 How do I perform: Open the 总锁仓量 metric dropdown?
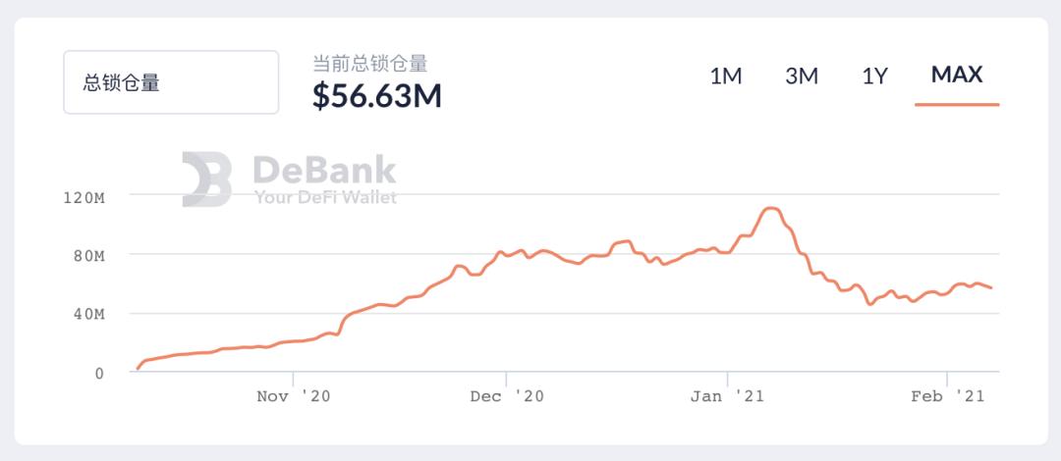[x=171, y=81]
